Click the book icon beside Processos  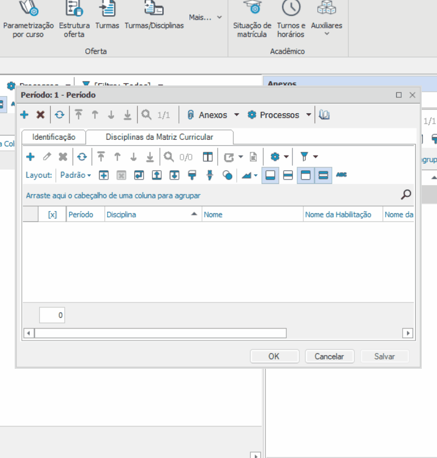(x=324, y=115)
